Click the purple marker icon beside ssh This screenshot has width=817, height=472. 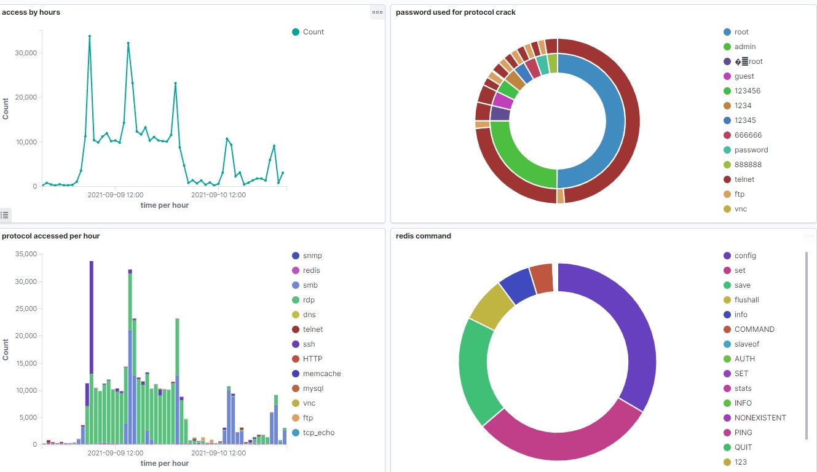click(x=296, y=344)
